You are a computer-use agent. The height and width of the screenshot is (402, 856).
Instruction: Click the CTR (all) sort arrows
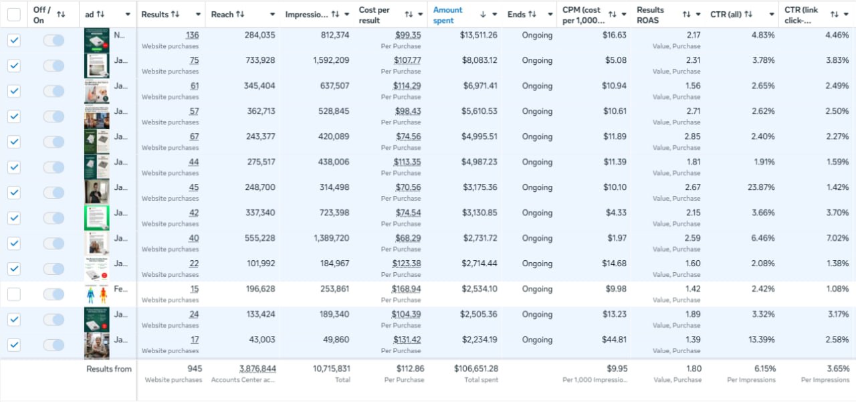pos(748,14)
